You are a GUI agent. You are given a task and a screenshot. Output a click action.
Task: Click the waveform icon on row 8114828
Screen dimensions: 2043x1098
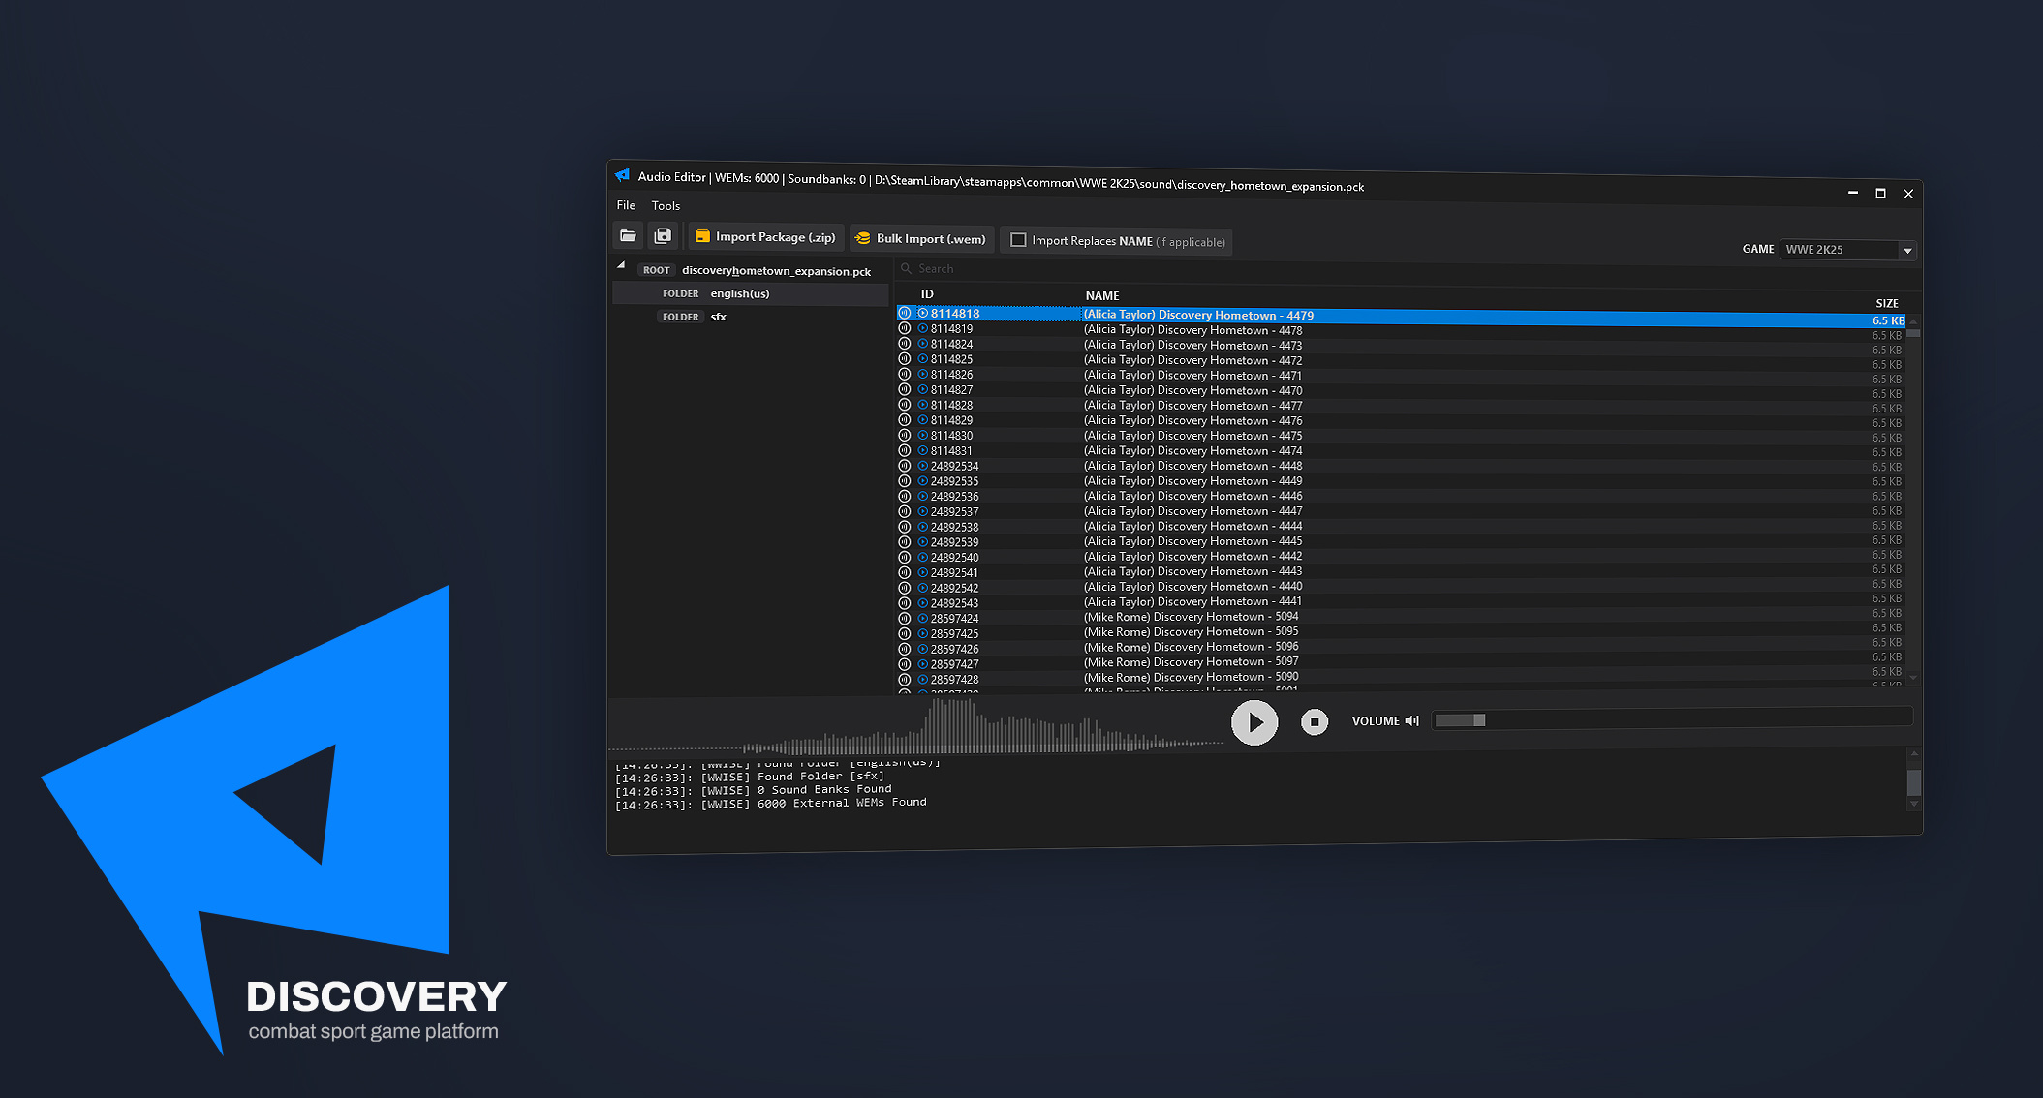905,405
